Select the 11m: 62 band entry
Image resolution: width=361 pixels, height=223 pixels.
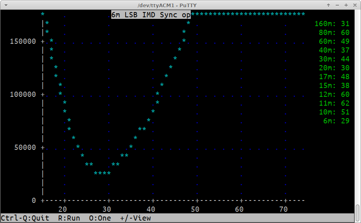(x=334, y=103)
